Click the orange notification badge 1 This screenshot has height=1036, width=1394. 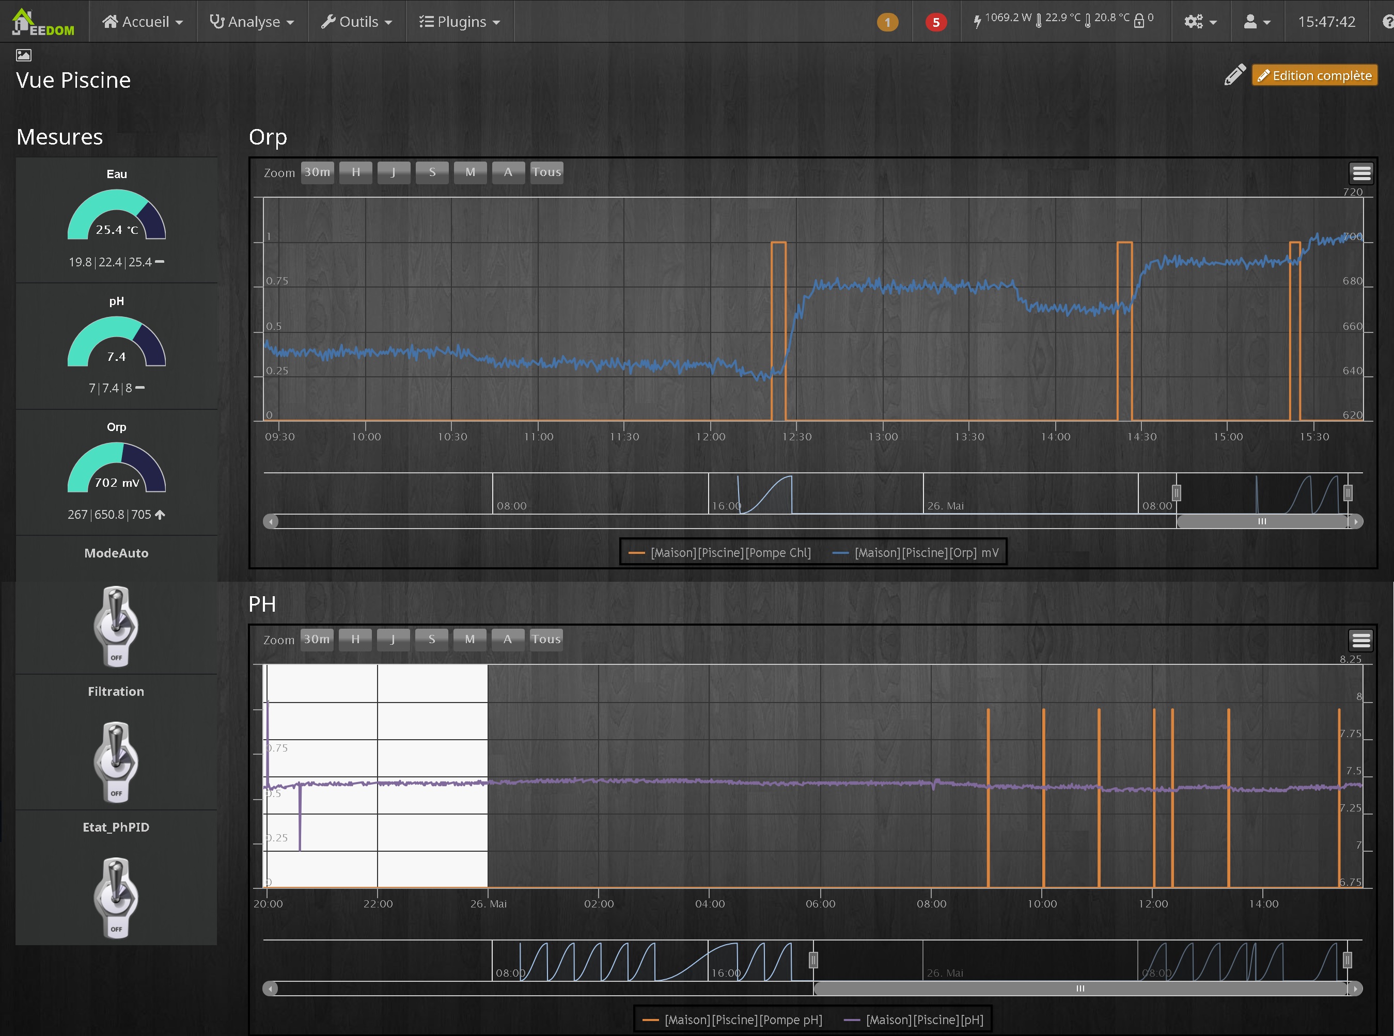pyautogui.click(x=887, y=23)
